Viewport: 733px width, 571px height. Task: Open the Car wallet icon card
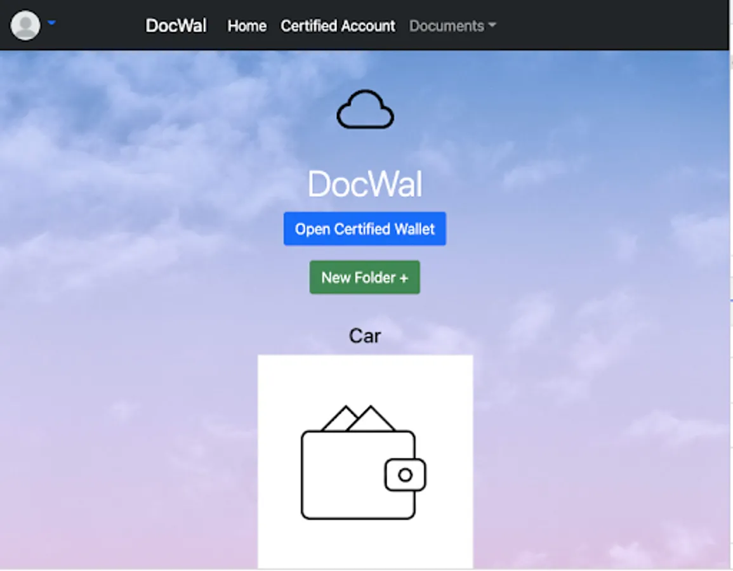pos(365,462)
